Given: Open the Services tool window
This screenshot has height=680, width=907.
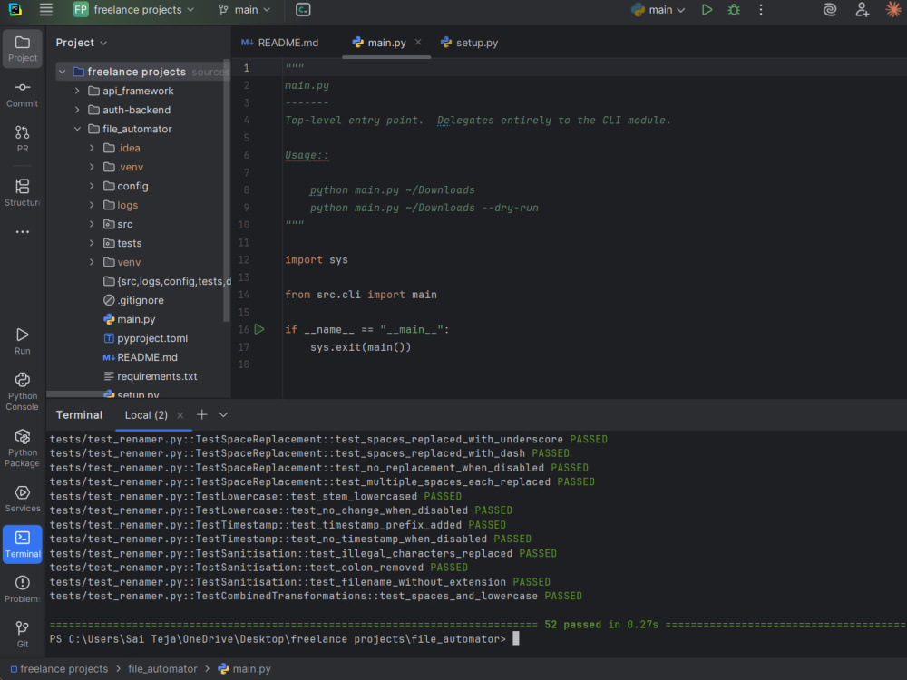Looking at the screenshot, I should point(23,499).
